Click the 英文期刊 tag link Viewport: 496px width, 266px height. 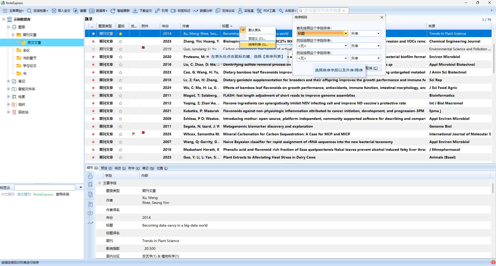(24, 194)
